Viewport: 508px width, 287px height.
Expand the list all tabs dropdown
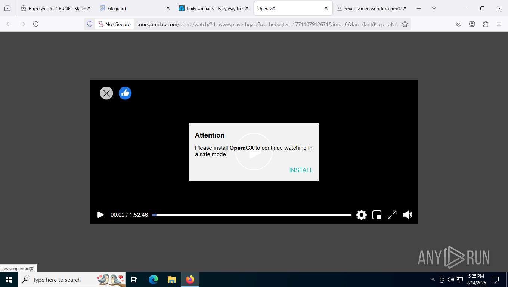(434, 8)
